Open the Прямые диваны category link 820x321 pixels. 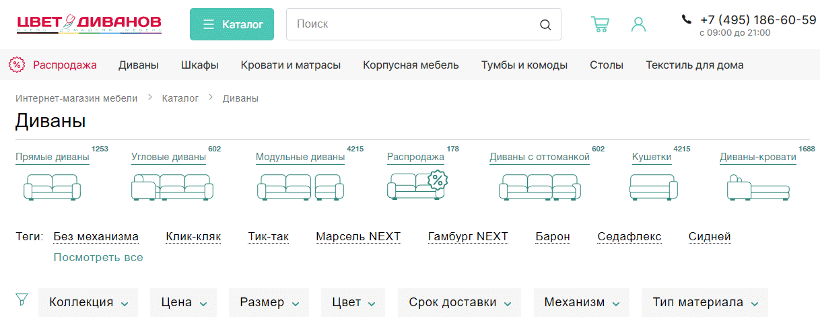click(x=53, y=157)
